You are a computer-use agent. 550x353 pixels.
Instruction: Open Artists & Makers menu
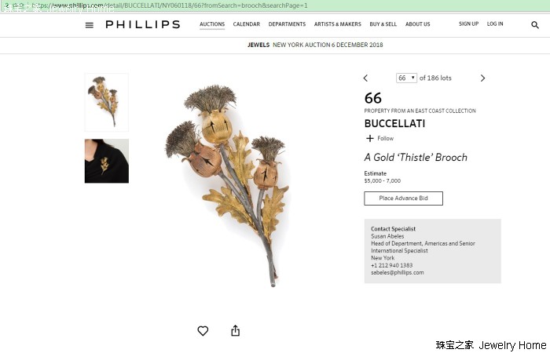pos(337,24)
